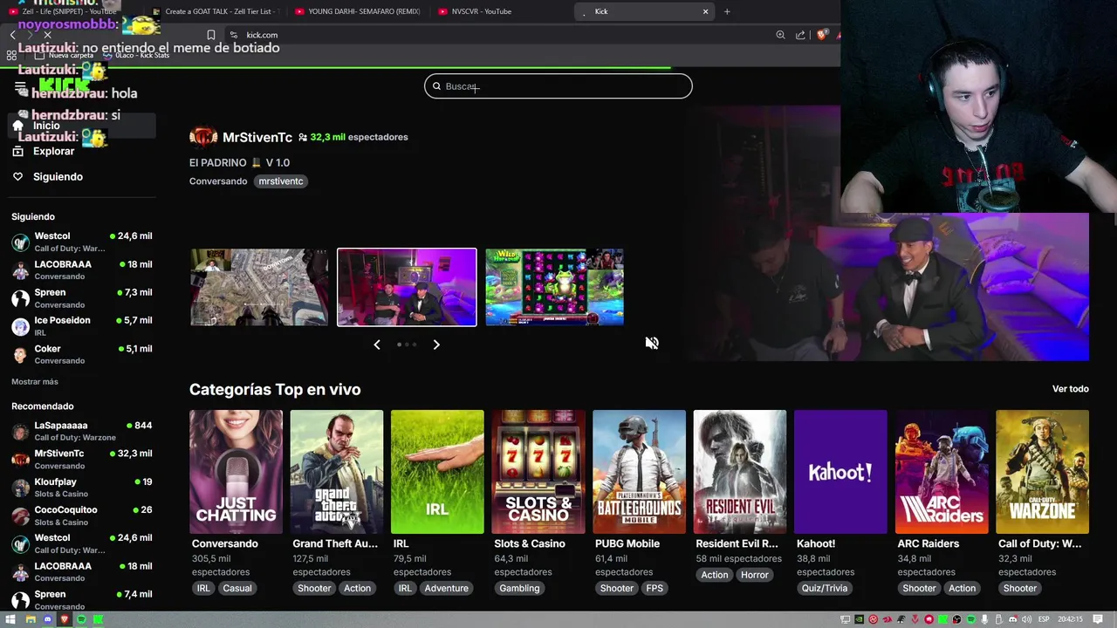Open Explorar in the sidebar
The image size is (1117, 628).
coord(53,151)
